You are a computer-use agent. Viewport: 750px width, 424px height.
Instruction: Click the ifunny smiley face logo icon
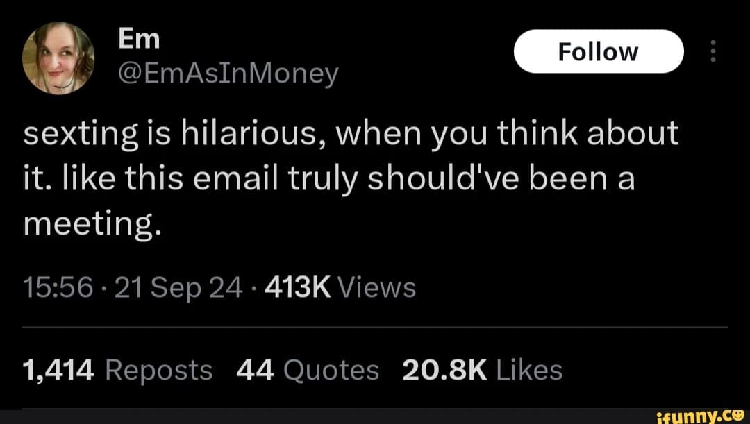pos(737,415)
